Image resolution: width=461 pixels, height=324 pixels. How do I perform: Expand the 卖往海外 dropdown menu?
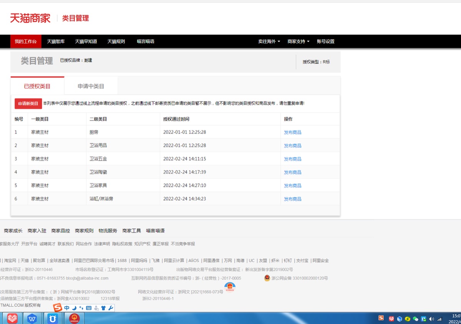(269, 42)
